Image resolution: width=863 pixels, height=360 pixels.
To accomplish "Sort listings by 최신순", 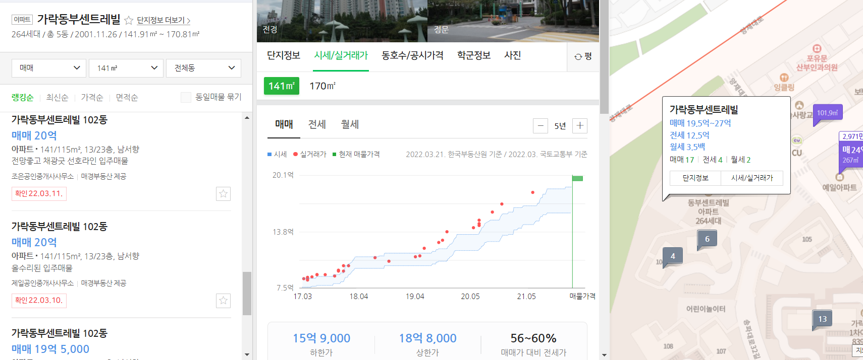I will click(57, 97).
